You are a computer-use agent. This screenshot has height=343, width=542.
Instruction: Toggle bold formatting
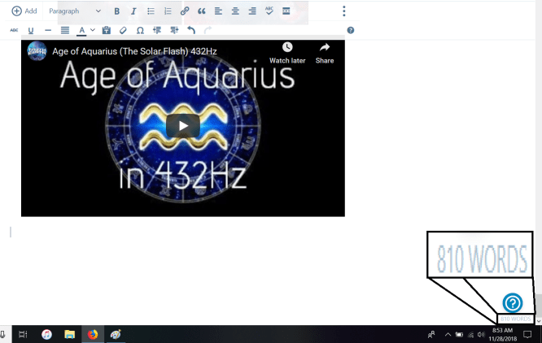coord(116,11)
